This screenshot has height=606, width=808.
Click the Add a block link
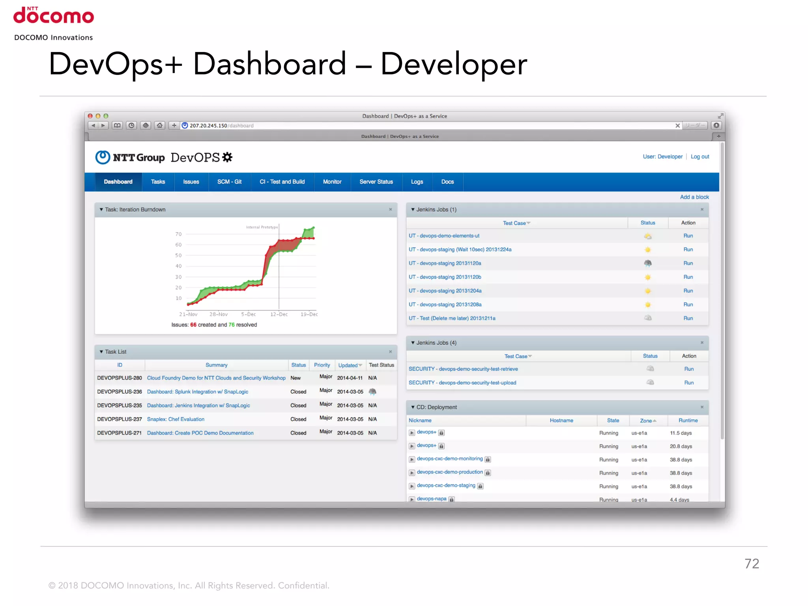pyautogui.click(x=694, y=197)
